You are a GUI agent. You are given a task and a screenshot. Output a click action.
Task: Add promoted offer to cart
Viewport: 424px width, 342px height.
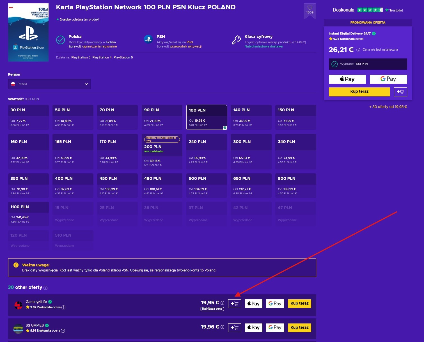point(400,92)
